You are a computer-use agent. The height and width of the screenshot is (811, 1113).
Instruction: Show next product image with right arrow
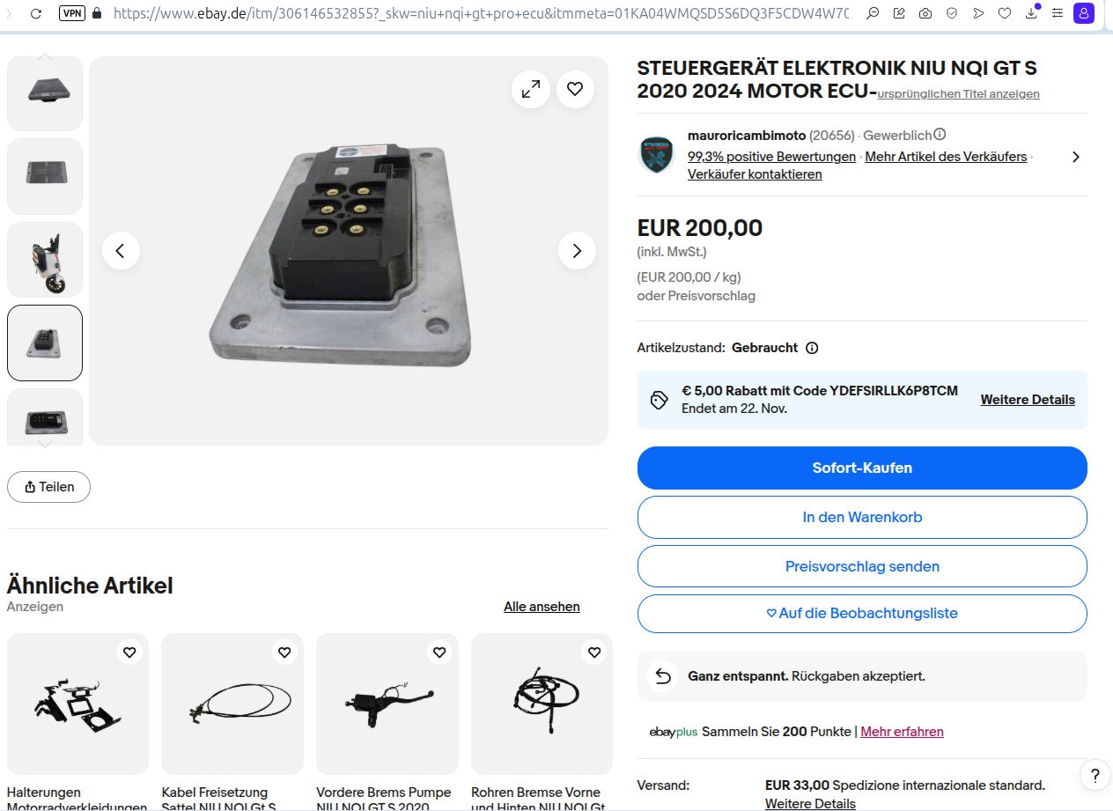(577, 251)
